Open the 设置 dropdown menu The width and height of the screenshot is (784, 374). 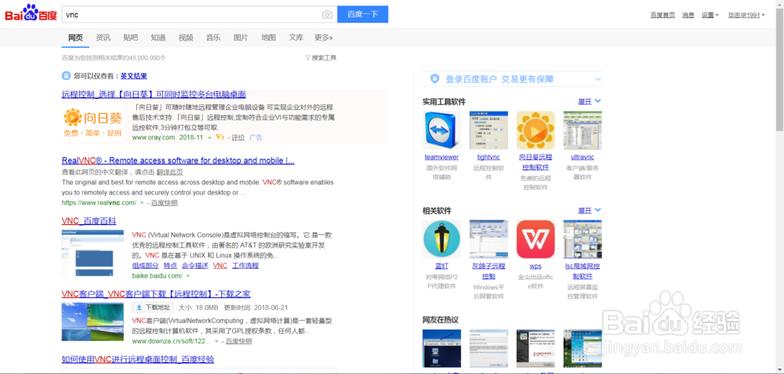coord(710,15)
